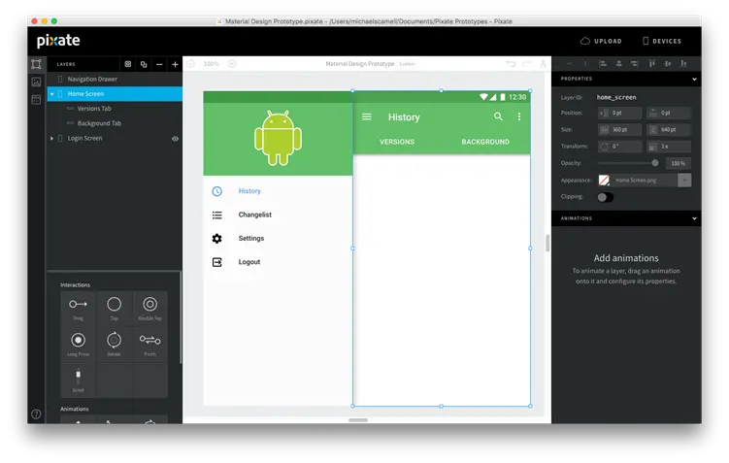Click the Undo arrow in canvas toolbar
Screen dimensions: 729x463
tap(511, 64)
